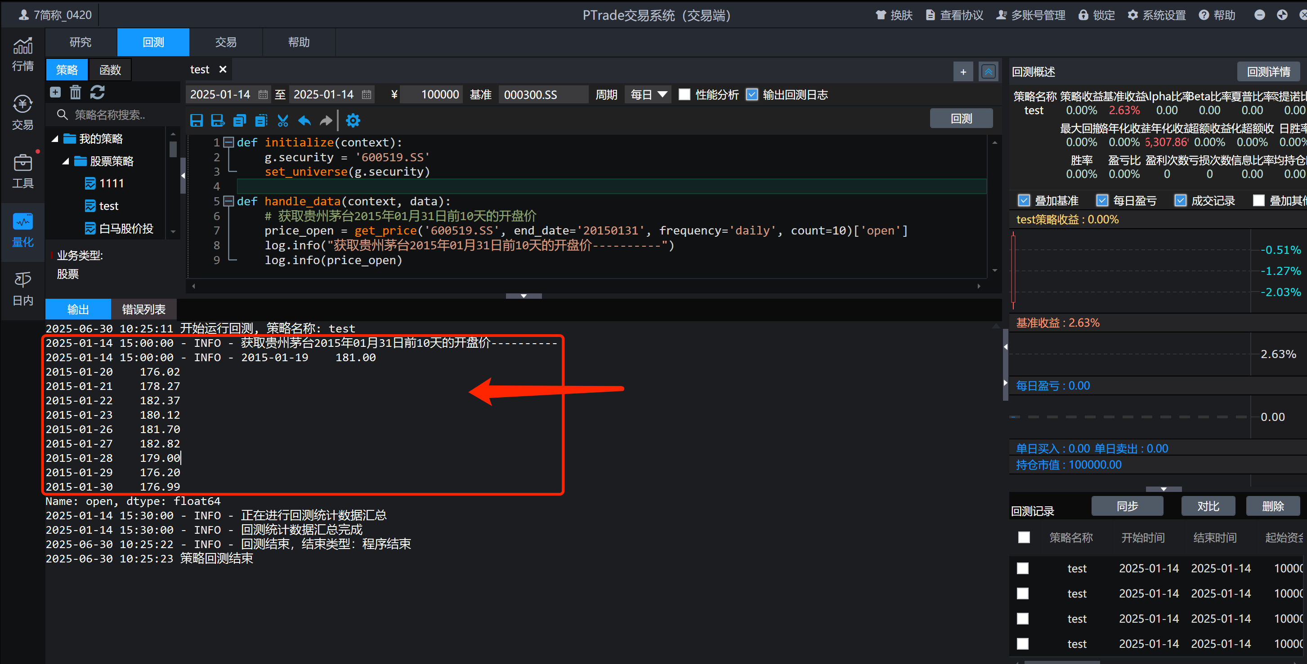Open editor settings gear icon
Image resolution: width=1307 pixels, height=664 pixels.
[353, 121]
